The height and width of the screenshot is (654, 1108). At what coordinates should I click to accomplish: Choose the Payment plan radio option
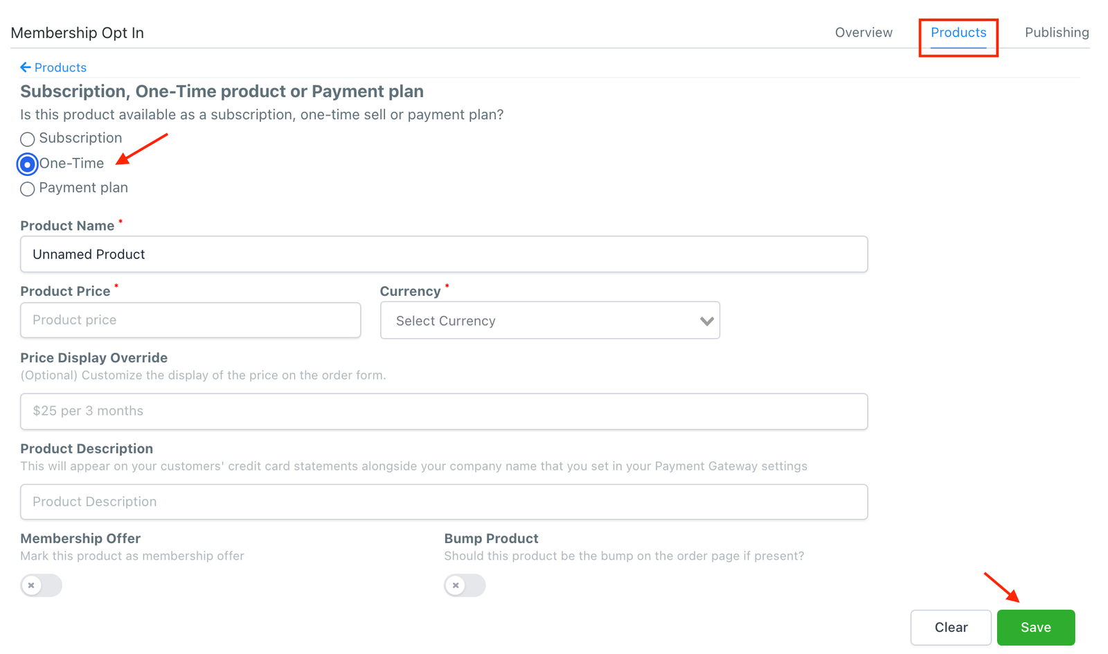(28, 189)
